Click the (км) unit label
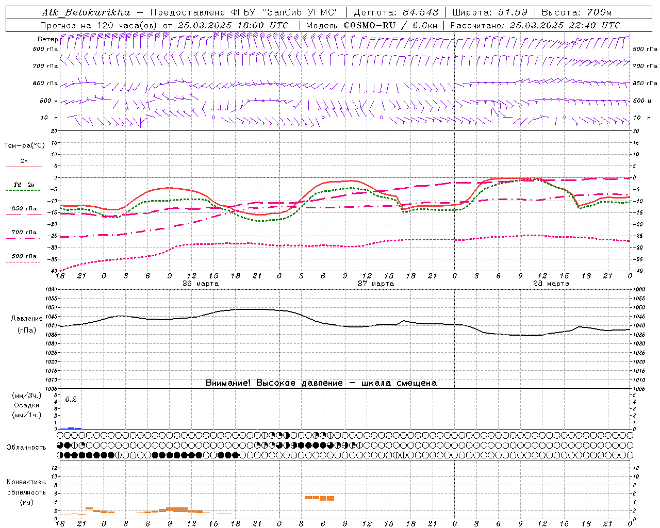Viewport: 660px width, 528px height. point(27,502)
